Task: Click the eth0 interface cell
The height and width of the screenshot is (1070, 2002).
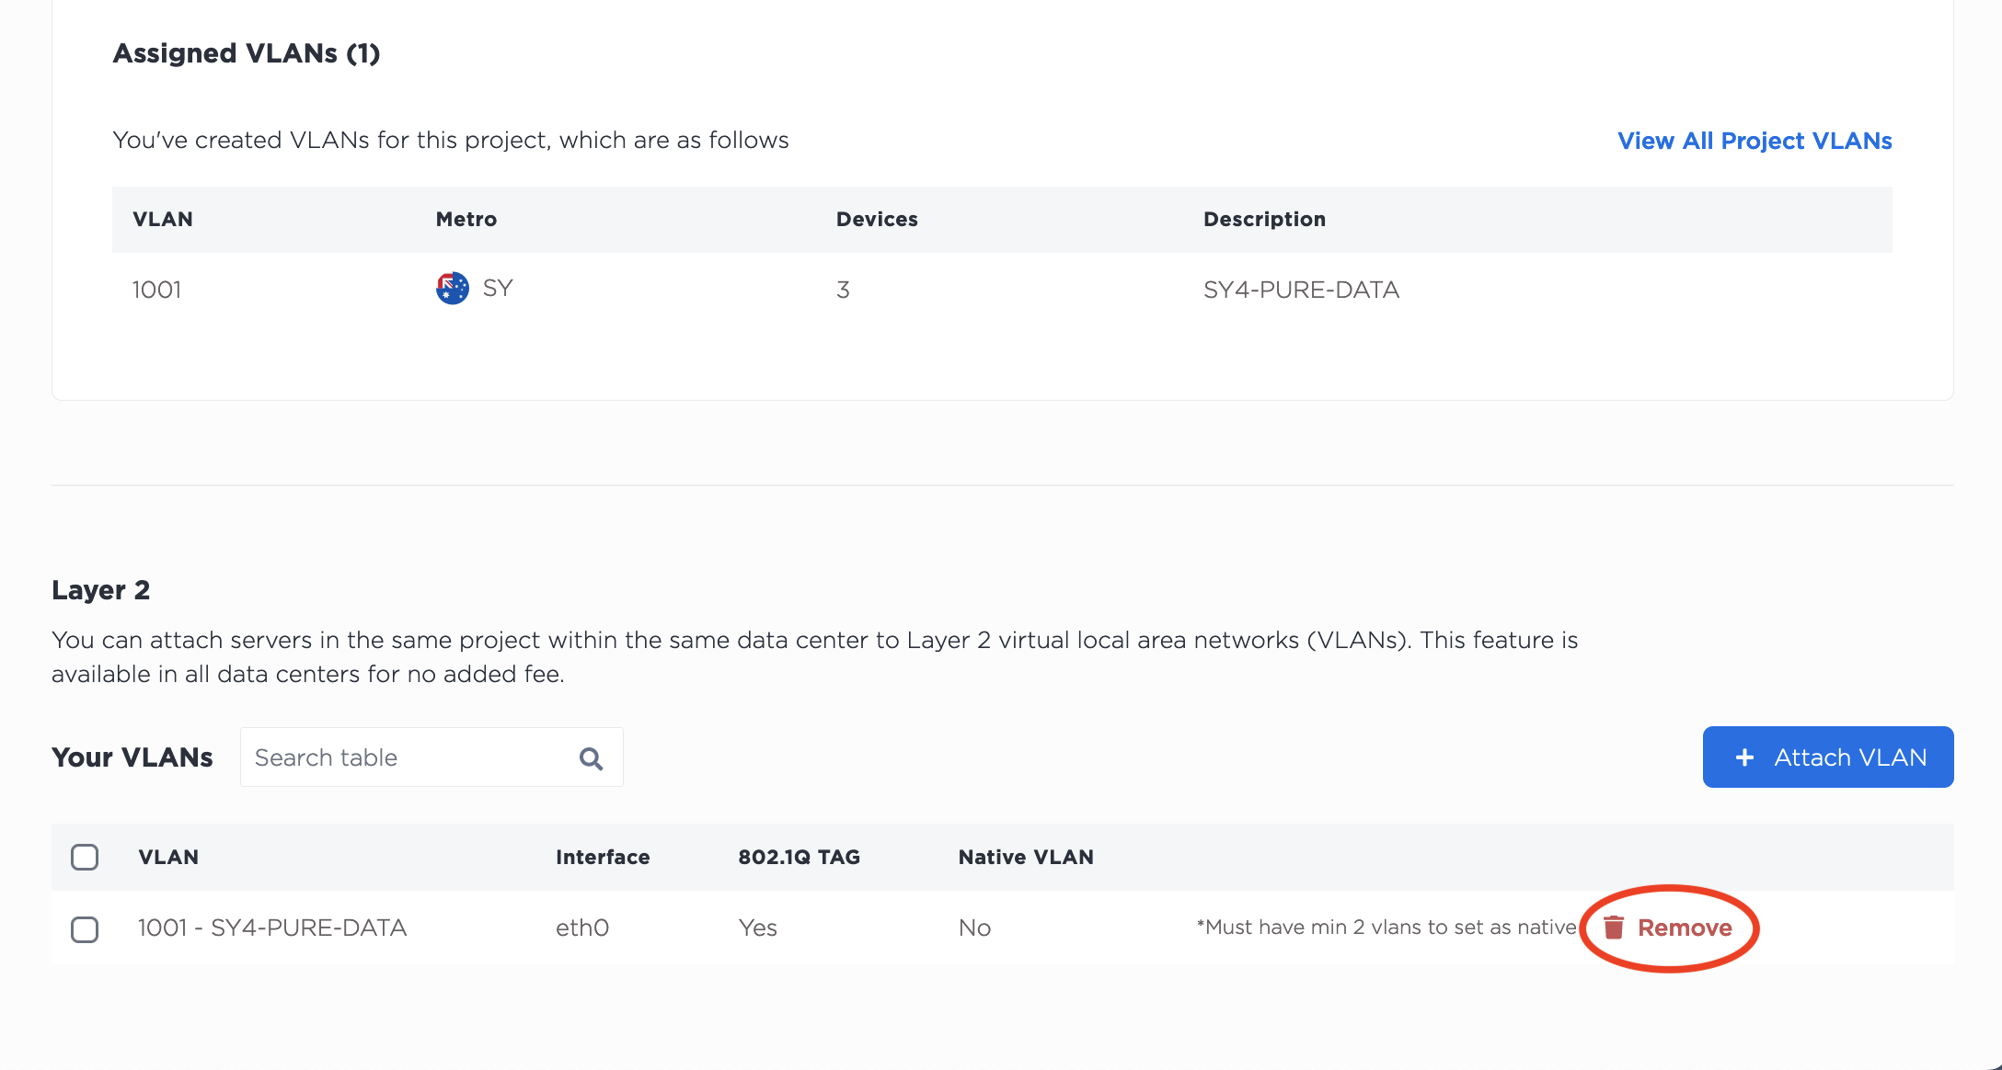Action: tap(582, 928)
